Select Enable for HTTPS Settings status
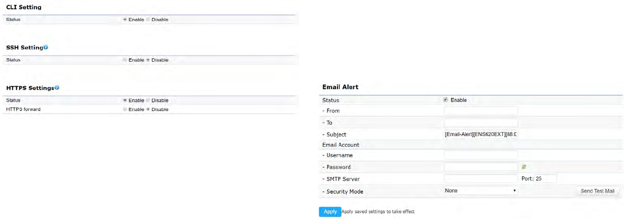The height and width of the screenshot is (219, 624). coord(125,101)
